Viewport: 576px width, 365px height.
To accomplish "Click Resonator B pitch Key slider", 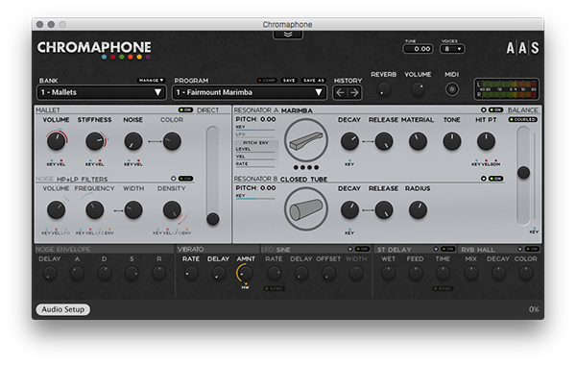I will click(x=255, y=197).
